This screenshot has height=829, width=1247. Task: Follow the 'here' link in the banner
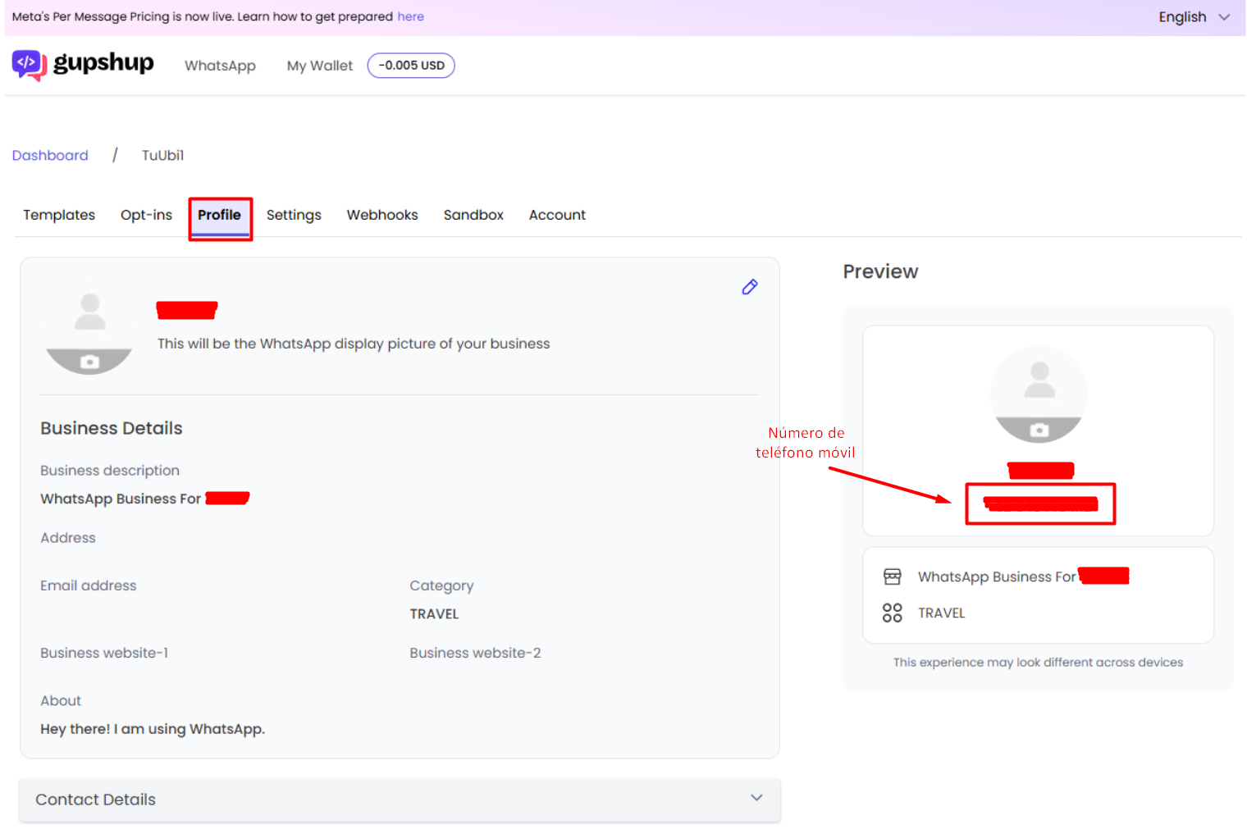[410, 16]
